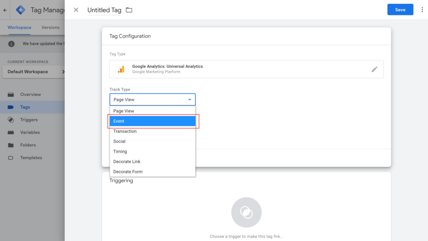The height and width of the screenshot is (241, 428).
Task: Click the Triggering section heading
Action: (x=121, y=181)
